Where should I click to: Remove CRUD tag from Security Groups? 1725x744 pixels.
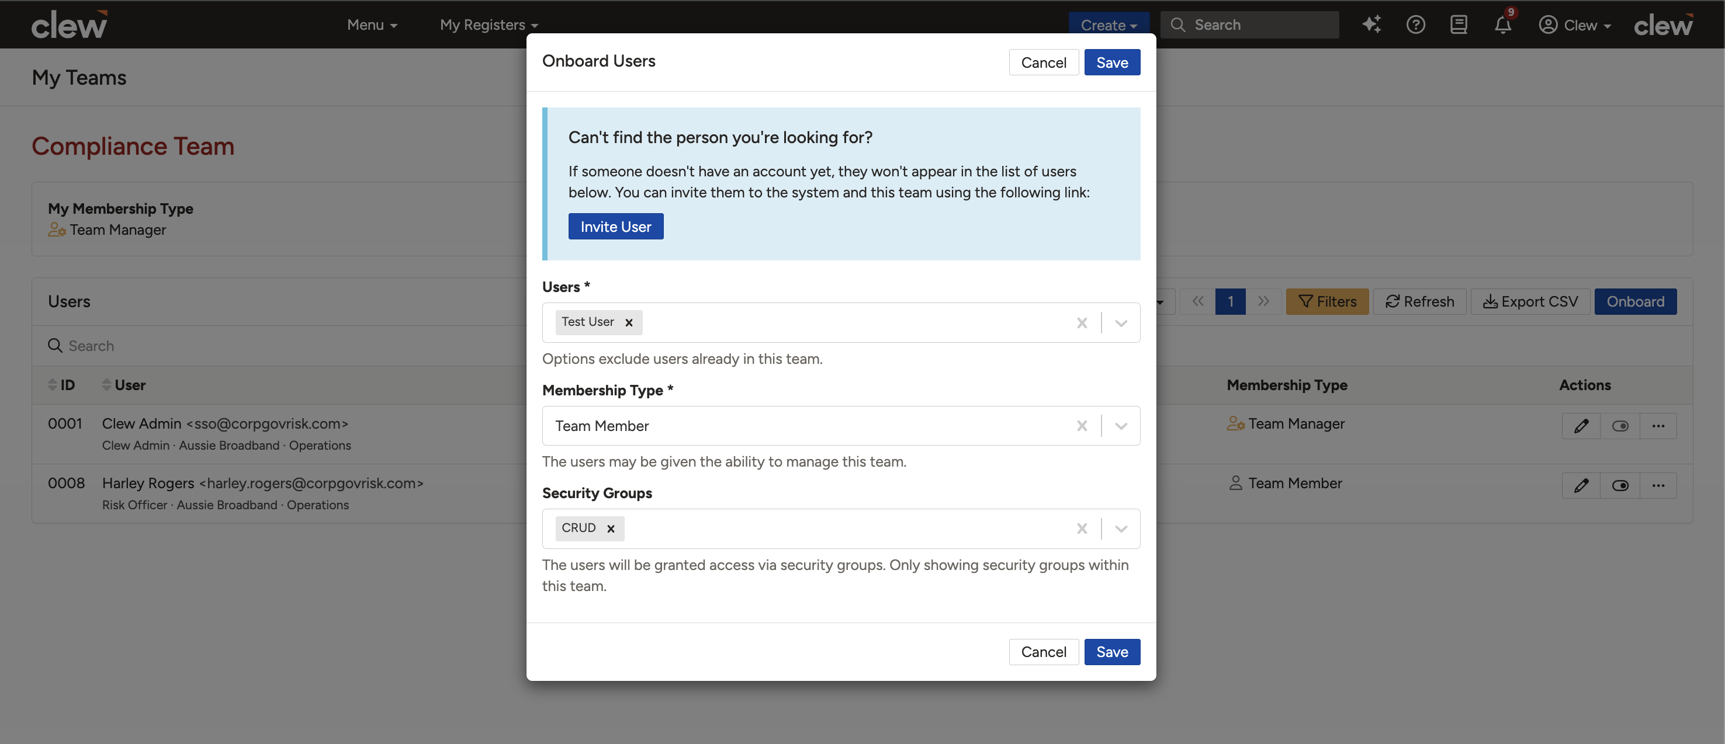click(x=611, y=529)
